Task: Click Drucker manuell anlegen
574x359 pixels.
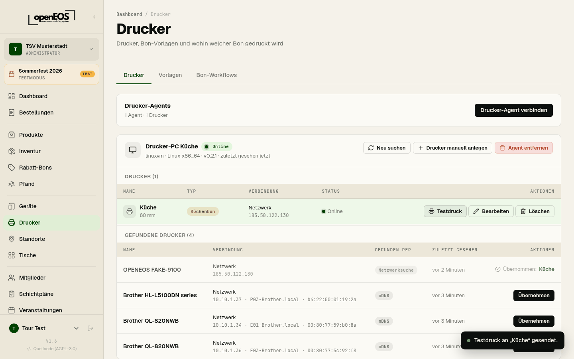Action: point(452,148)
